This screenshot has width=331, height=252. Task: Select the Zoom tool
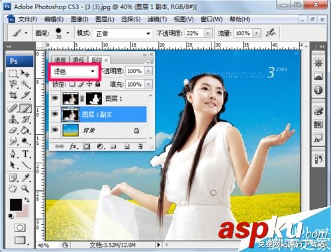coord(25,189)
